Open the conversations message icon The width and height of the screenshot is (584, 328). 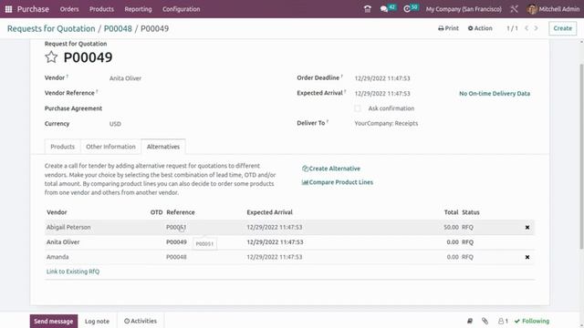tap(384, 9)
